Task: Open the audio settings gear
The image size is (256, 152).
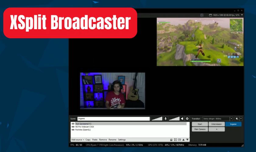Action: 187,119
